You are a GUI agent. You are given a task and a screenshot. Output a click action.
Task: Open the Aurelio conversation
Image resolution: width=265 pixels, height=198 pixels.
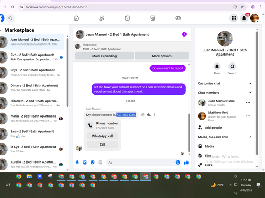tap(32, 164)
